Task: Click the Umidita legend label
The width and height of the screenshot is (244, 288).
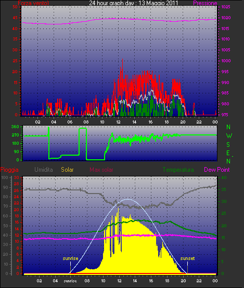Action: pyautogui.click(x=44, y=170)
